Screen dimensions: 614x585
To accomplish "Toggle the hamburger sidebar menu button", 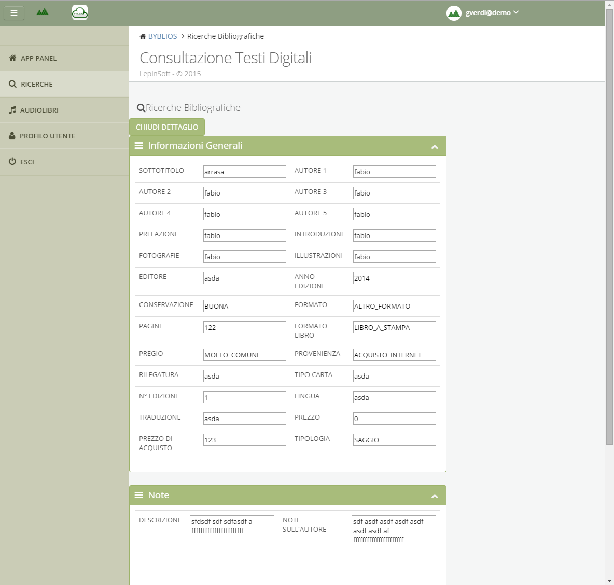I will pos(14,13).
